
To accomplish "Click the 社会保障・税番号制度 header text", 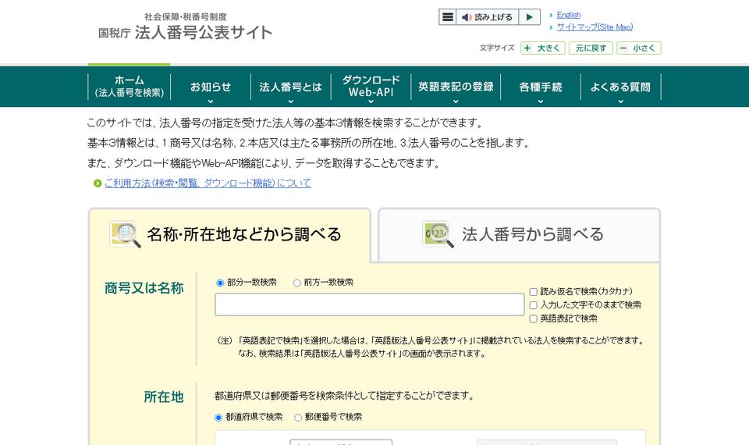I will click(x=186, y=16).
